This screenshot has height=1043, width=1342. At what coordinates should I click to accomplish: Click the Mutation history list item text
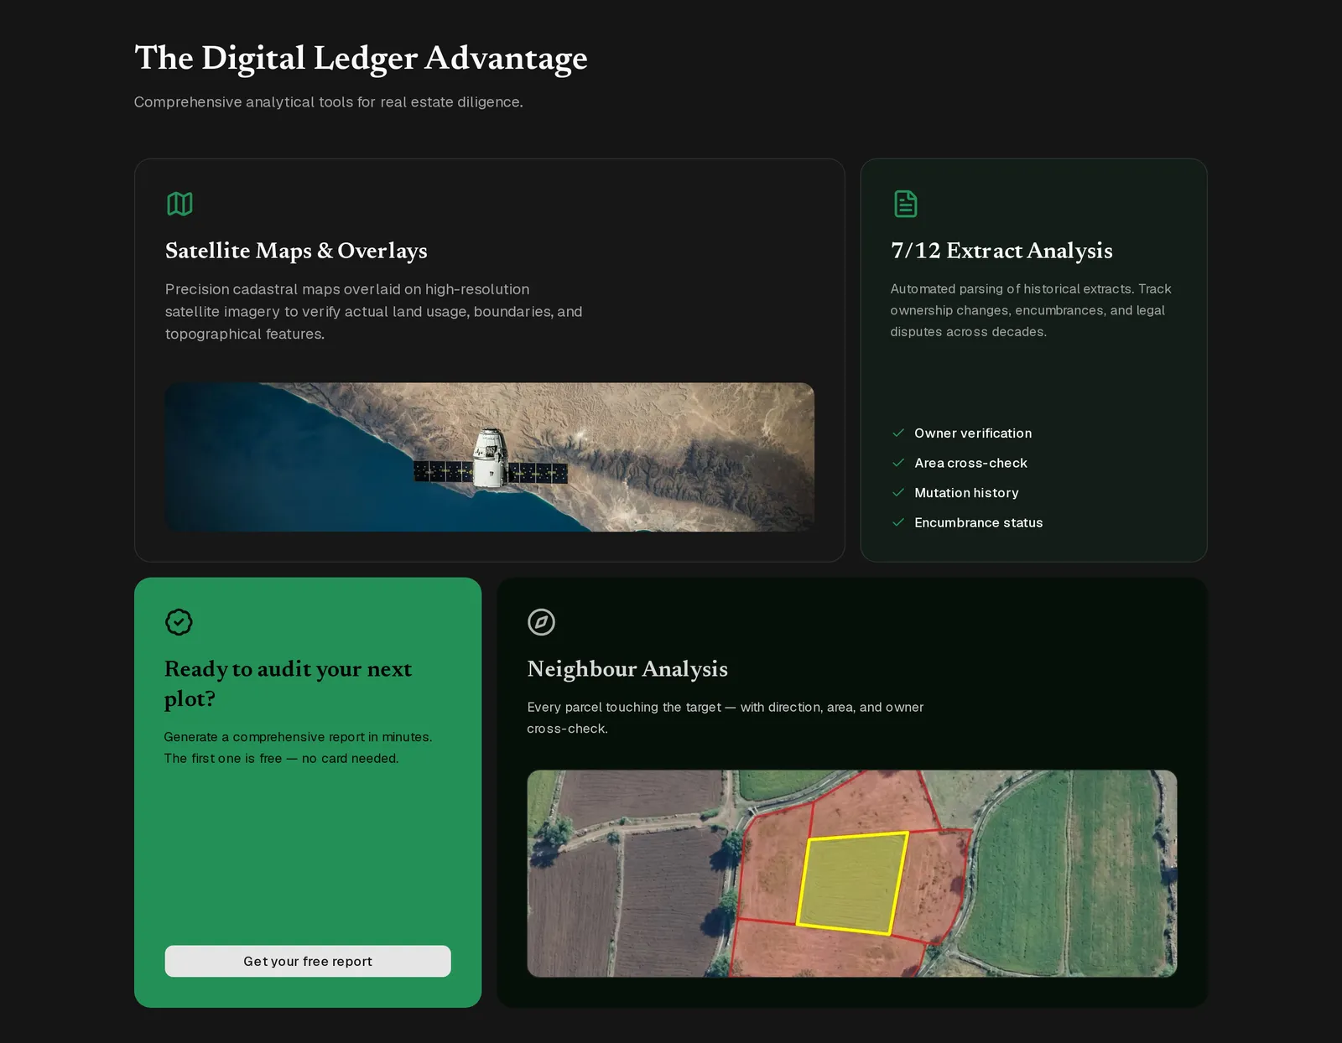coord(966,493)
